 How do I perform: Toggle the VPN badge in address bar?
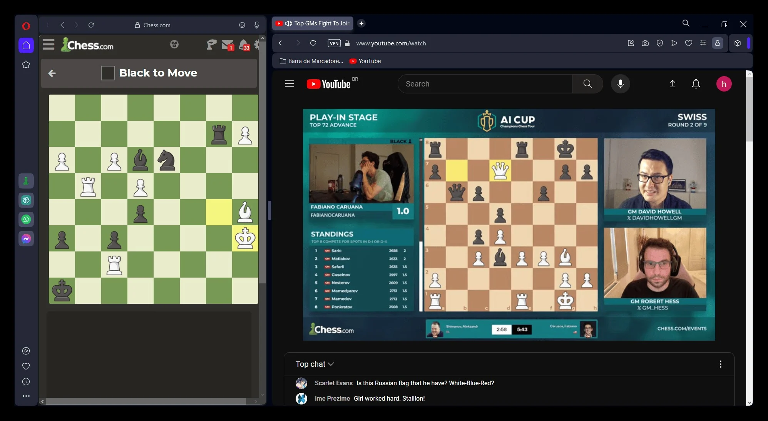[x=334, y=43]
